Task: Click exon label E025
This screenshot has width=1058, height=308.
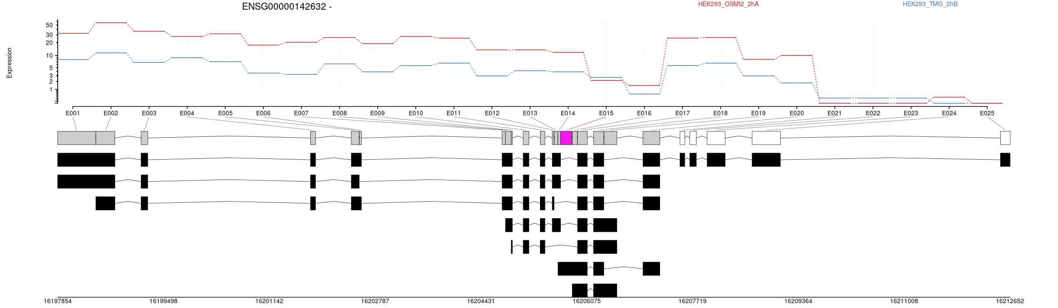Action: click(x=987, y=113)
